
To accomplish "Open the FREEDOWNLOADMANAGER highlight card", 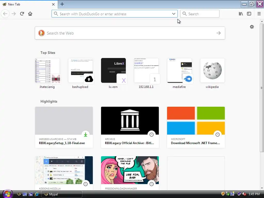I will point(130,173).
